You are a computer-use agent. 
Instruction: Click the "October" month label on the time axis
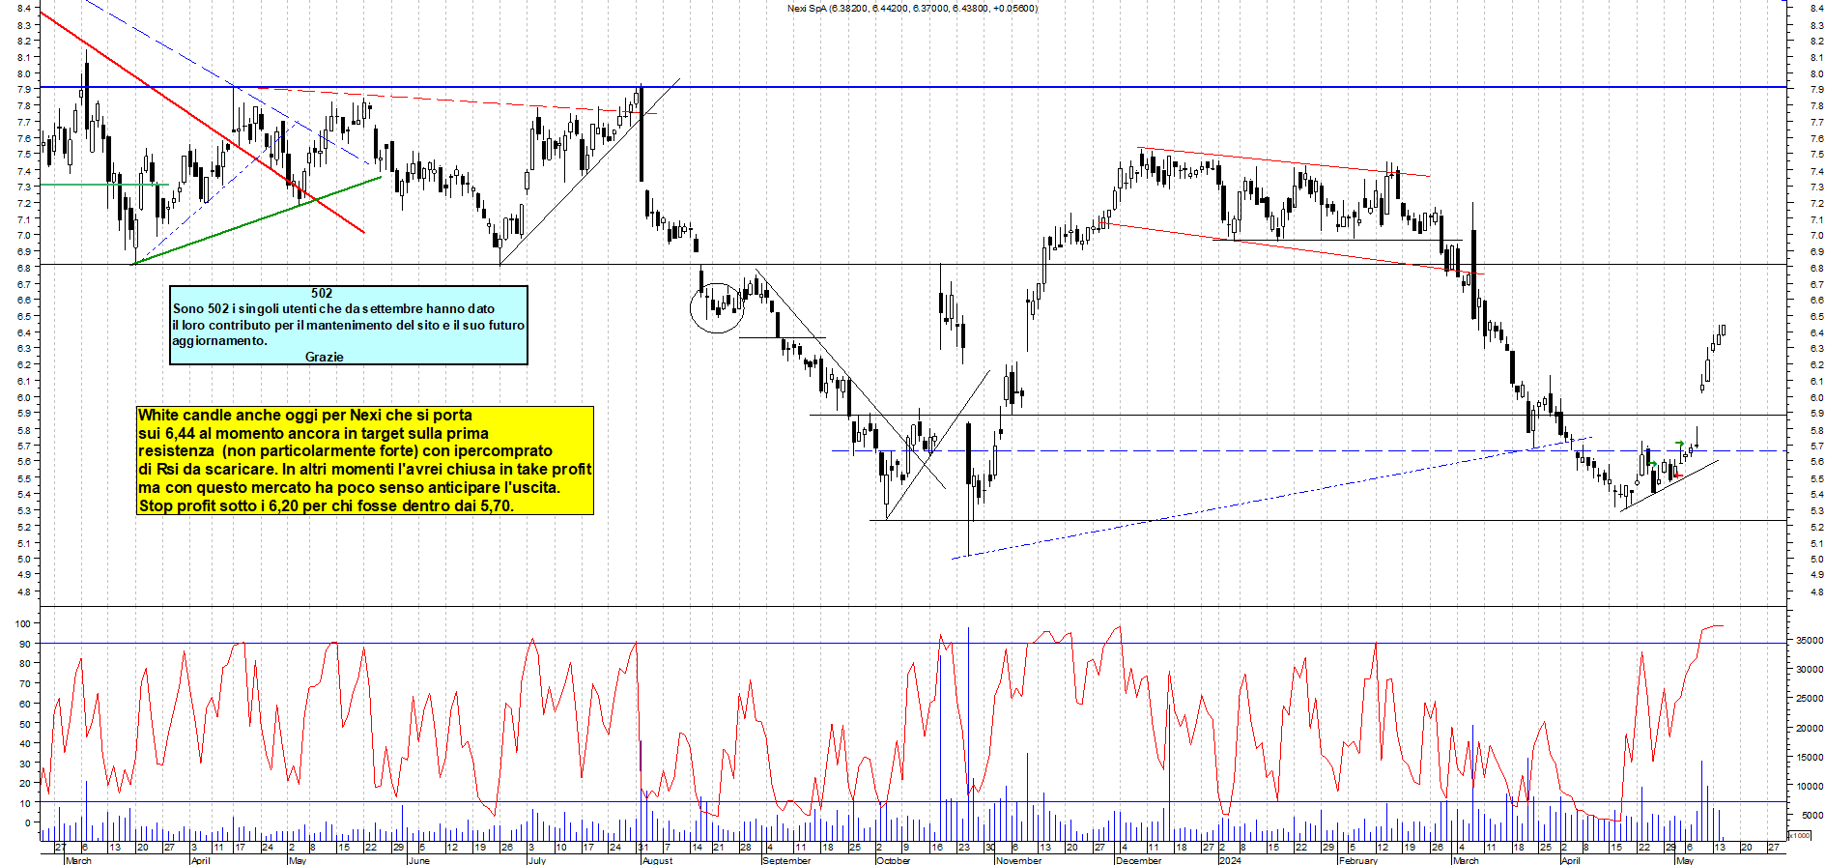click(893, 860)
